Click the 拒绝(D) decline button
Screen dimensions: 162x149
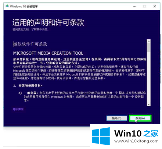tap(117, 118)
